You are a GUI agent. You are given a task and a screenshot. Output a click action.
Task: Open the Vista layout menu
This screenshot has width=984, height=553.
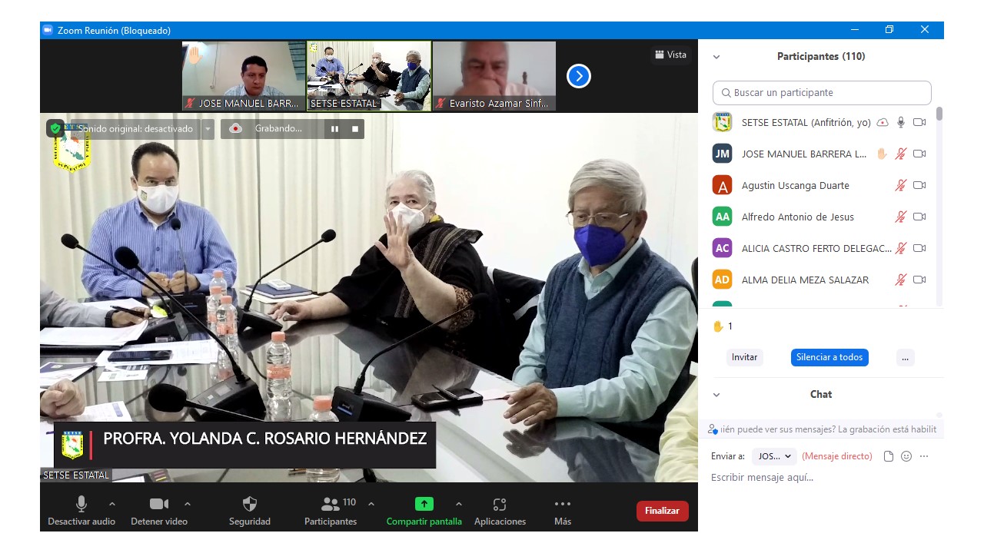coord(670,55)
